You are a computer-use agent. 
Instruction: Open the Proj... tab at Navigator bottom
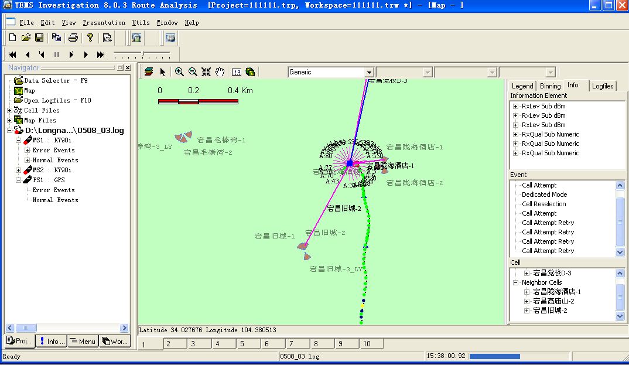click(x=20, y=341)
